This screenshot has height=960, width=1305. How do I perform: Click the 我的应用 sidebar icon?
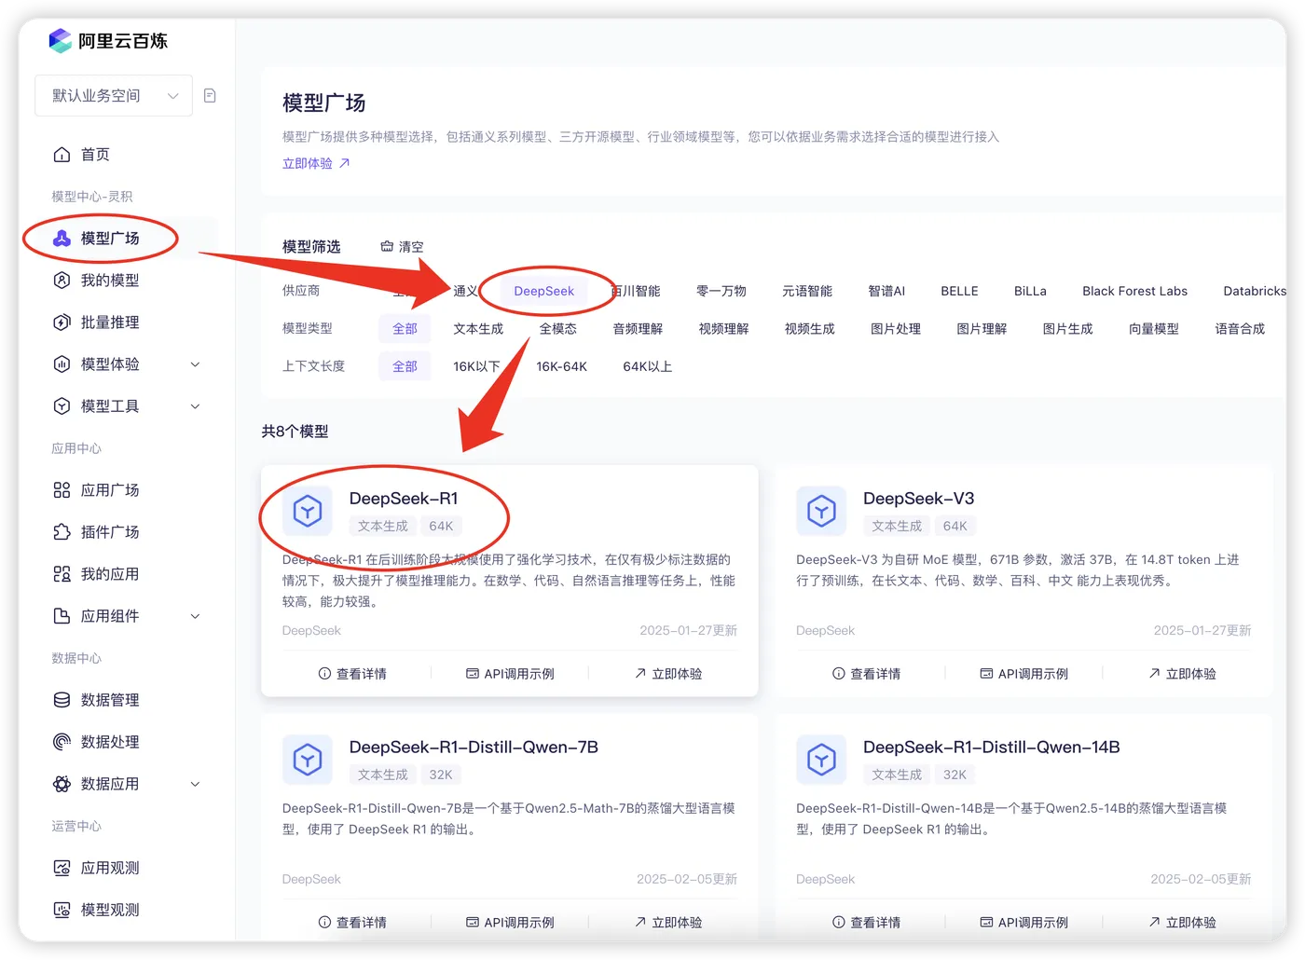tap(62, 574)
